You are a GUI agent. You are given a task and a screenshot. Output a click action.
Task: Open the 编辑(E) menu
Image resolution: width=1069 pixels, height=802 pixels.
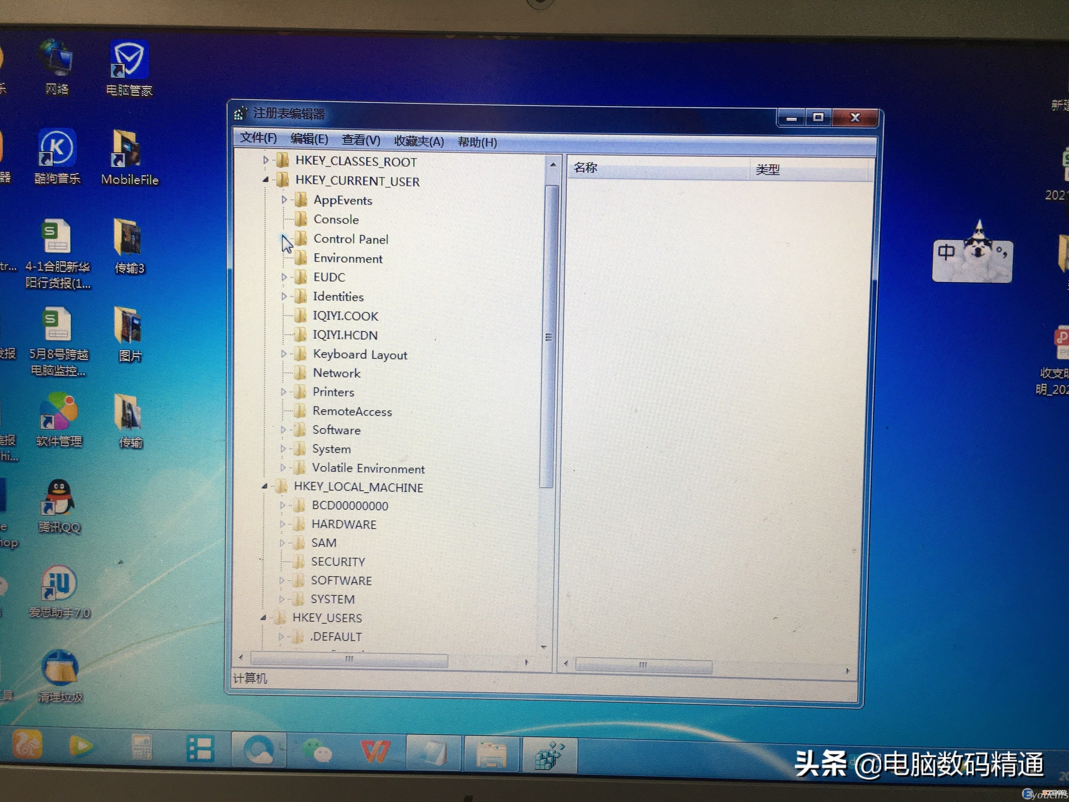pos(309,139)
